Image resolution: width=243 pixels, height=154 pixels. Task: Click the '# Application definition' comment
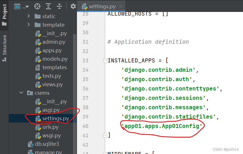click(x=148, y=42)
